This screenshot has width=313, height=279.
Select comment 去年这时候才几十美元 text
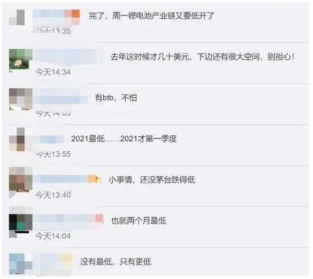[203, 57]
